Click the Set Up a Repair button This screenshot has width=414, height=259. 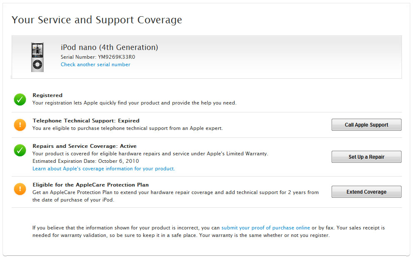coord(367,157)
